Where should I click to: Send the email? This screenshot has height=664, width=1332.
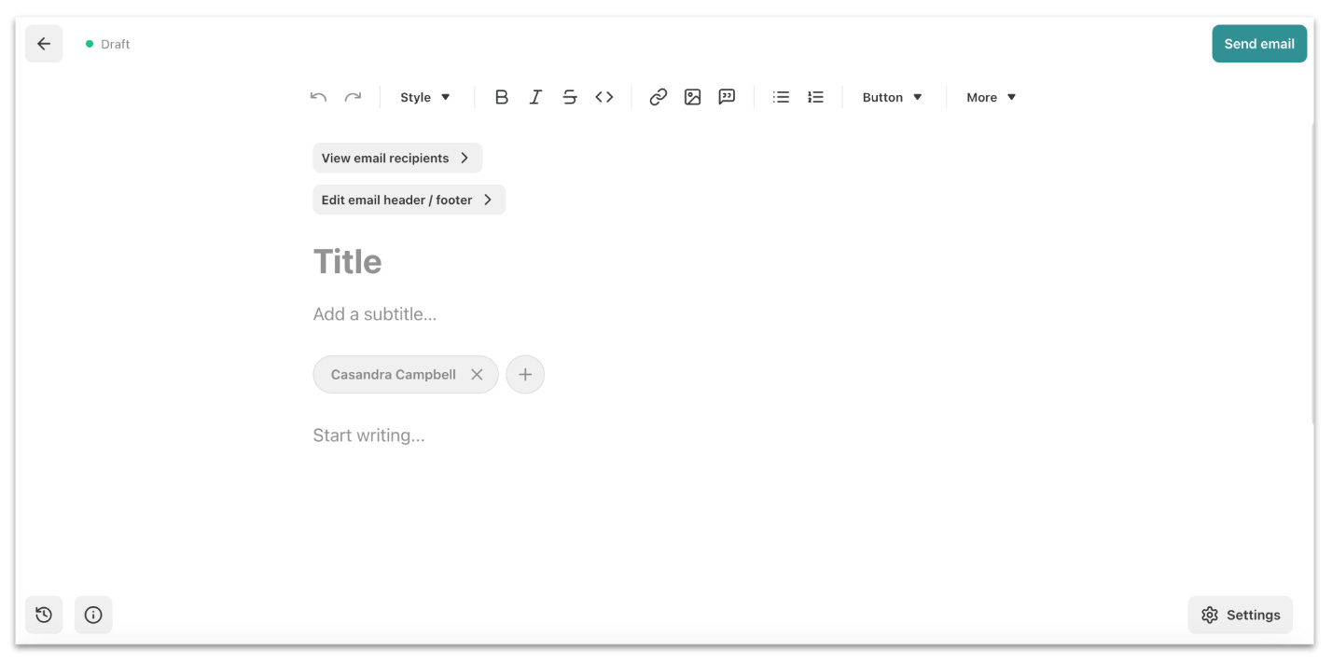(1259, 43)
